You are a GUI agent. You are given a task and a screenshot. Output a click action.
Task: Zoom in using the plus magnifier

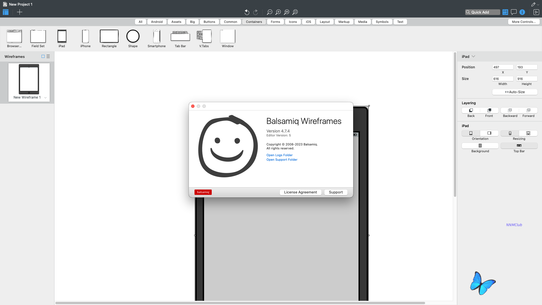click(278, 12)
